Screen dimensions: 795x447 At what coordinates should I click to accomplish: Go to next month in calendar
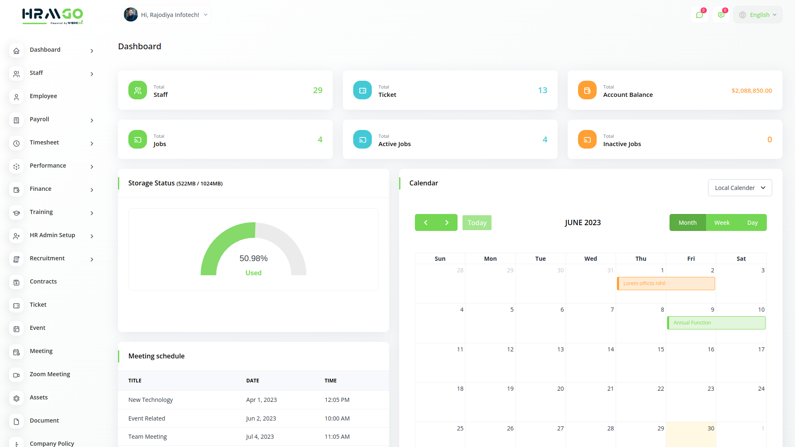[447, 223]
